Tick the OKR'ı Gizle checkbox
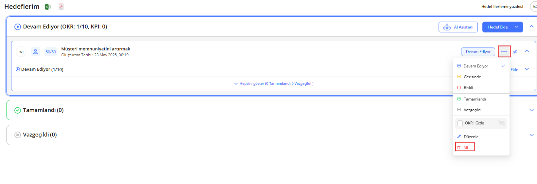Image resolution: width=537 pixels, height=184 pixels. (460, 123)
